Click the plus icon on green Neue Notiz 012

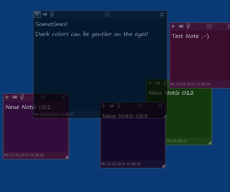tap(150, 83)
